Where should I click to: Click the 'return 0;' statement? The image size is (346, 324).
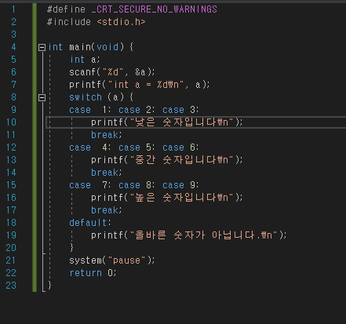(93, 273)
